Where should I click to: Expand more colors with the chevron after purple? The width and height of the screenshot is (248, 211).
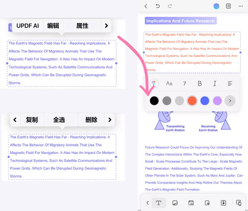pos(230,101)
